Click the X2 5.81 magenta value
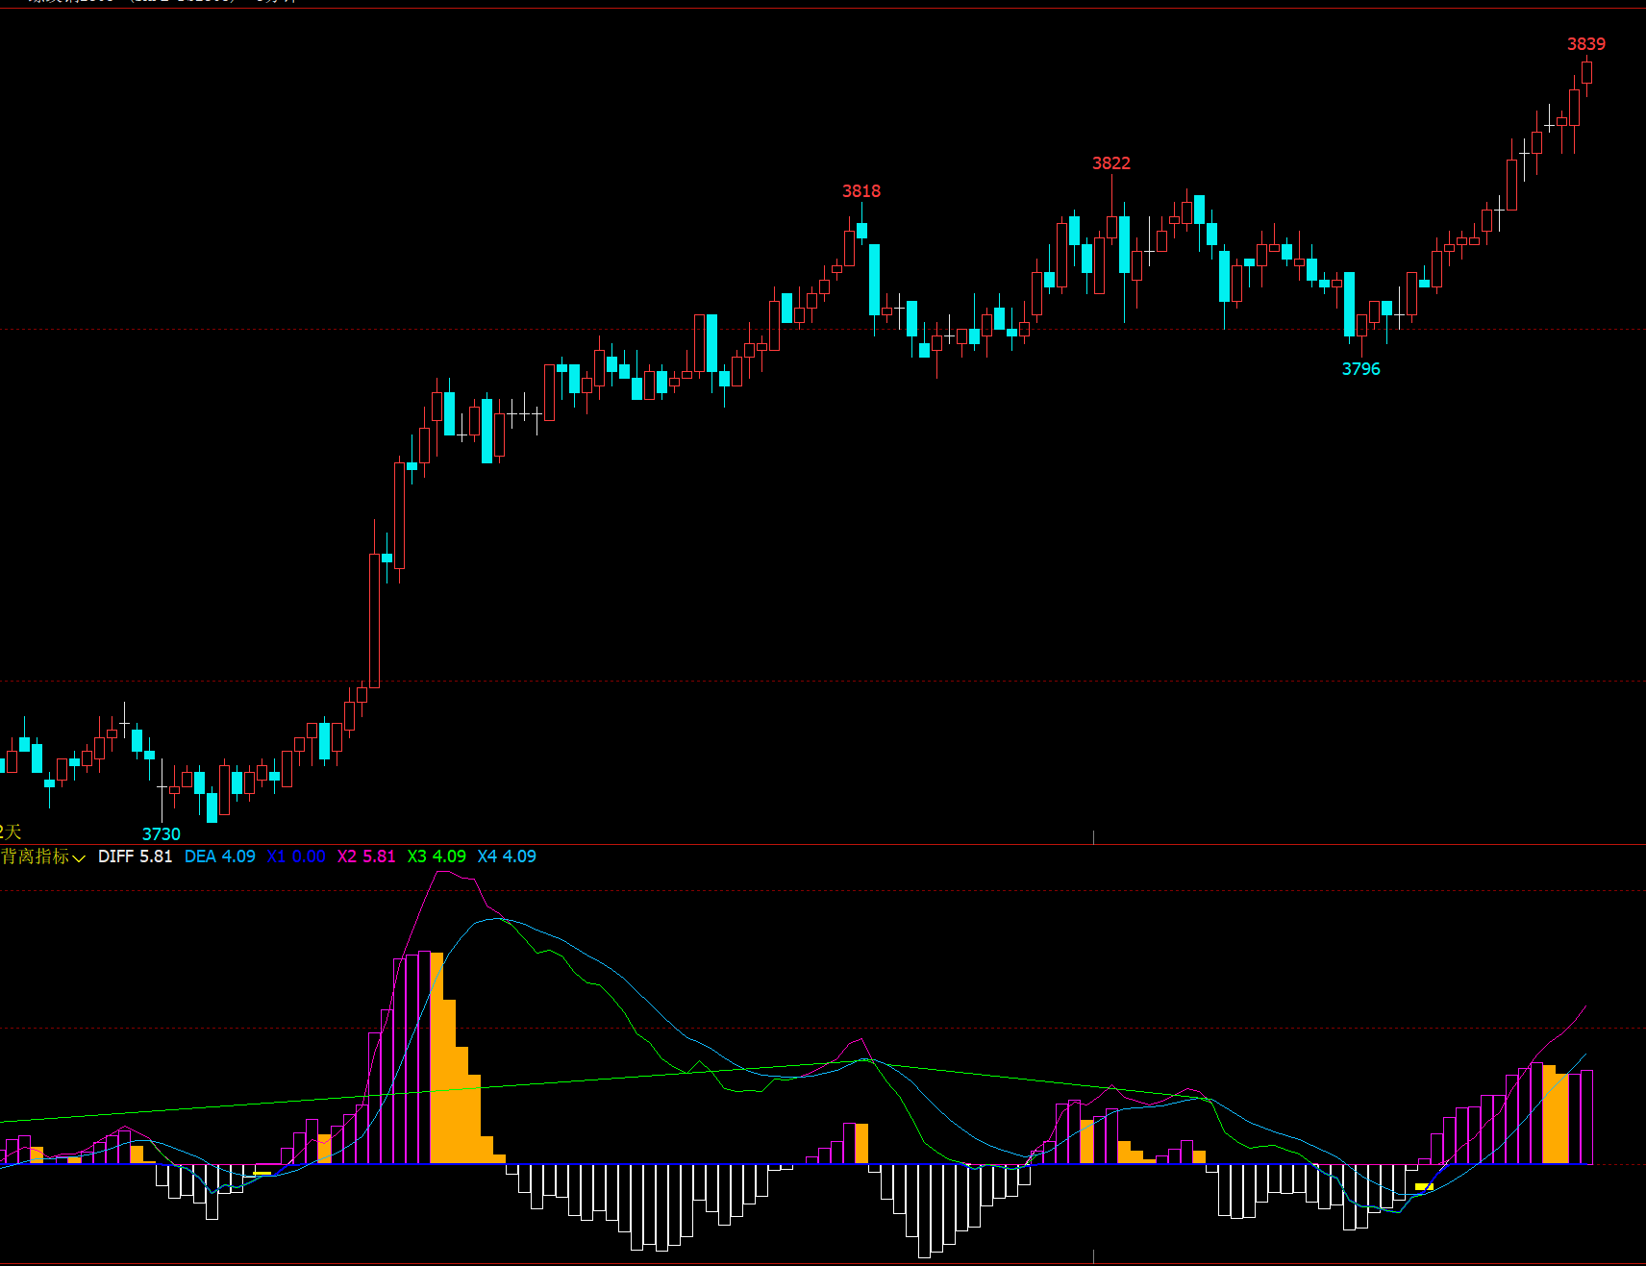This screenshot has height=1266, width=1646. pyautogui.click(x=366, y=856)
